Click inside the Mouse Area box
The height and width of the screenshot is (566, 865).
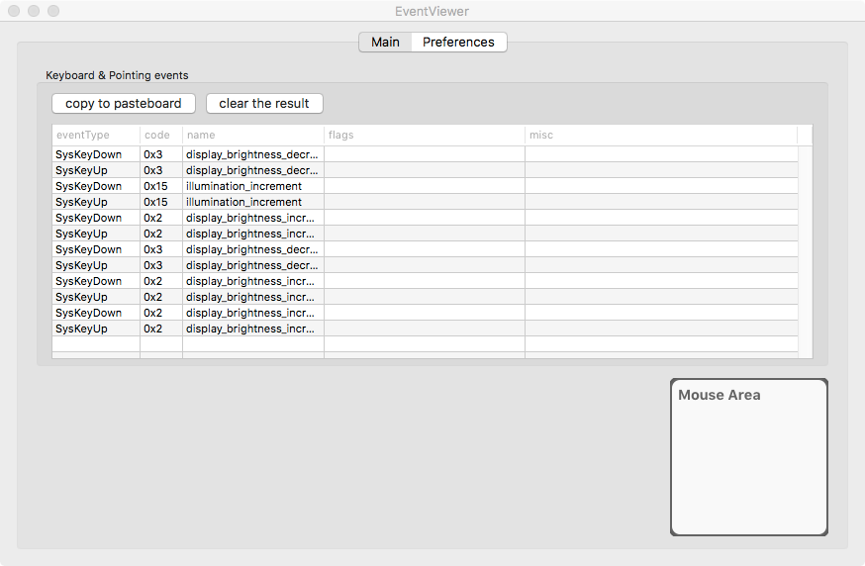pyautogui.click(x=748, y=465)
